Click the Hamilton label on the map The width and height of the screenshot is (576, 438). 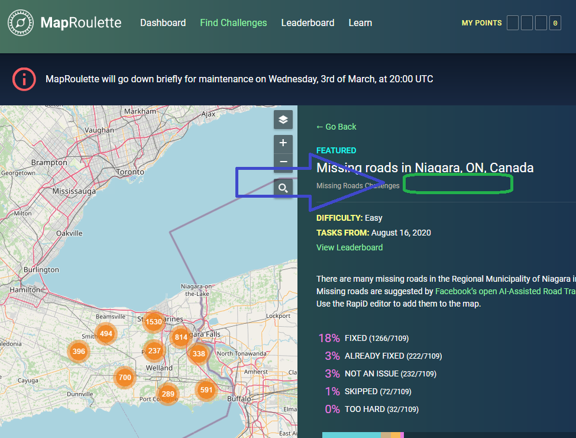(x=25, y=290)
